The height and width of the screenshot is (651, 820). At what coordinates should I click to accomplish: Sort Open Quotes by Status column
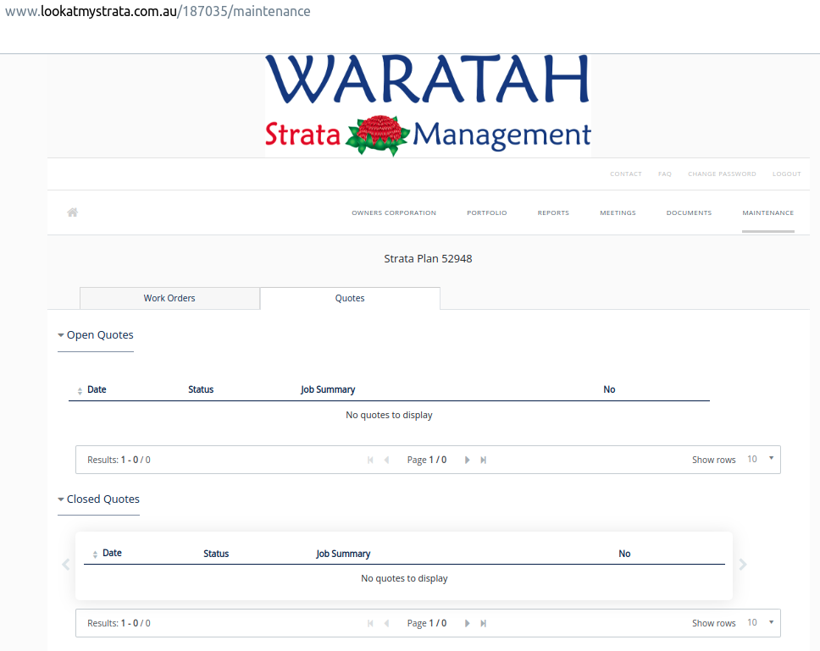(201, 389)
